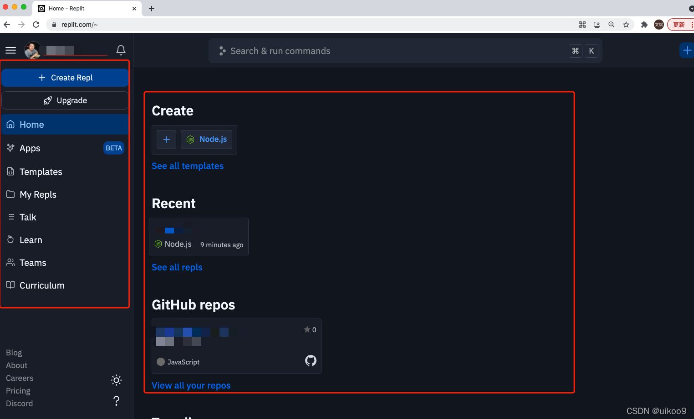Click the browser profile avatar
This screenshot has width=694, height=419.
pos(659,25)
